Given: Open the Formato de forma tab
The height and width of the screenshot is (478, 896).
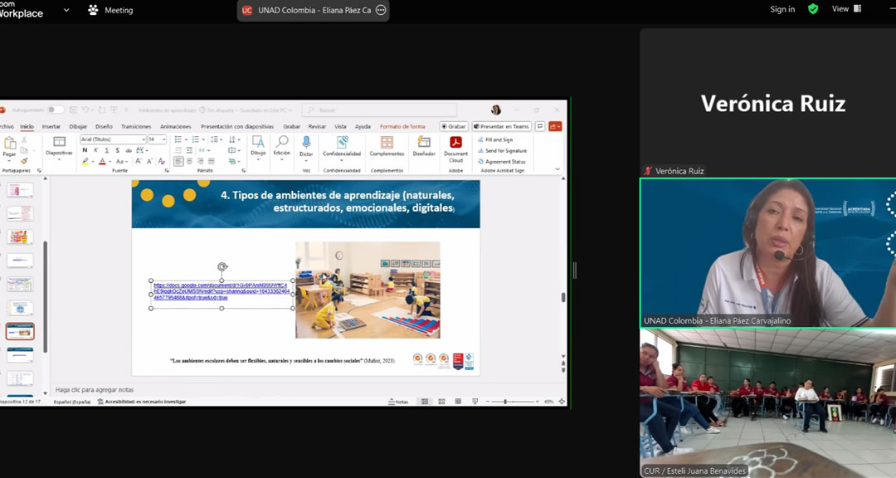Looking at the screenshot, I should (402, 126).
